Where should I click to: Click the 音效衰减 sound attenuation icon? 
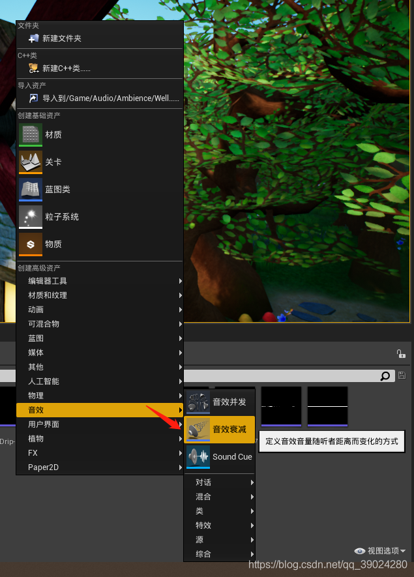[198, 430]
